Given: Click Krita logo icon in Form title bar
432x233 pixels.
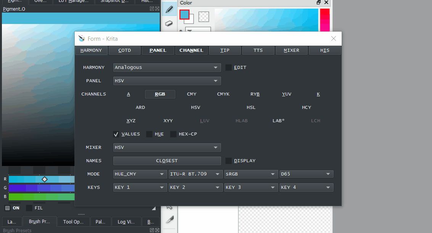Looking at the screenshot, I should [82, 38].
